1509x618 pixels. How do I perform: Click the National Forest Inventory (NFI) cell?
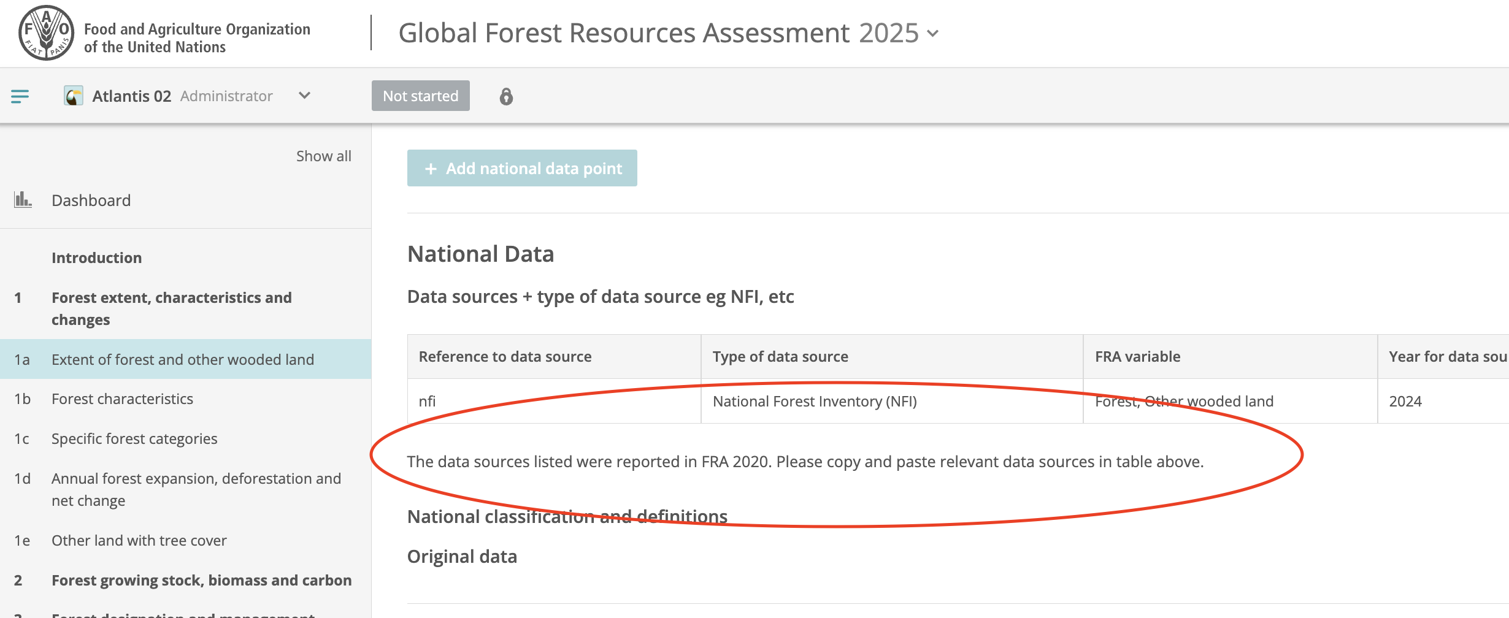pyautogui.click(x=814, y=401)
